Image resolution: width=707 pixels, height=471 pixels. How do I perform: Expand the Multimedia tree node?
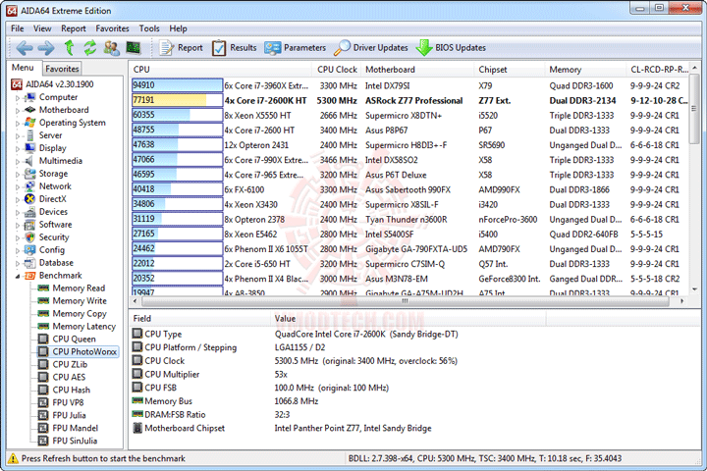(18, 161)
